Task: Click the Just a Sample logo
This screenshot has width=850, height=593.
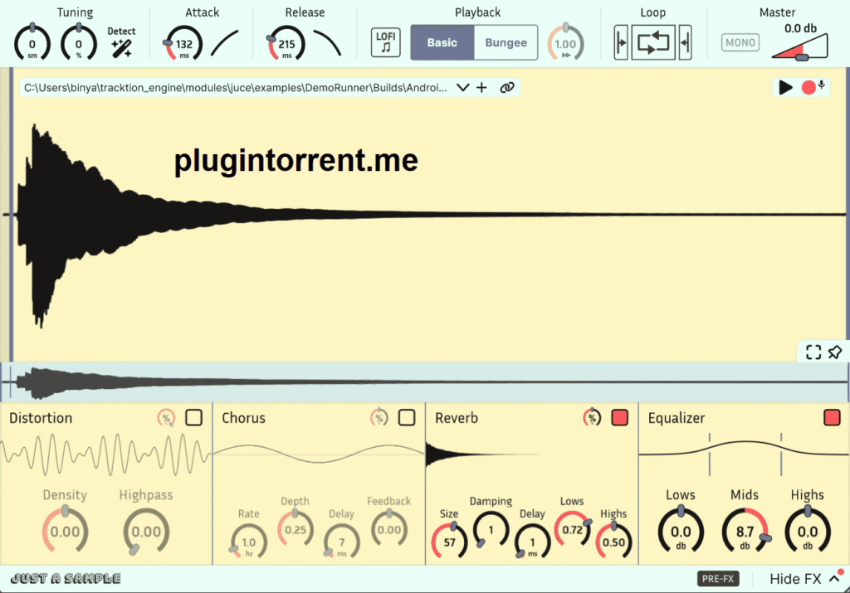Action: 66,579
